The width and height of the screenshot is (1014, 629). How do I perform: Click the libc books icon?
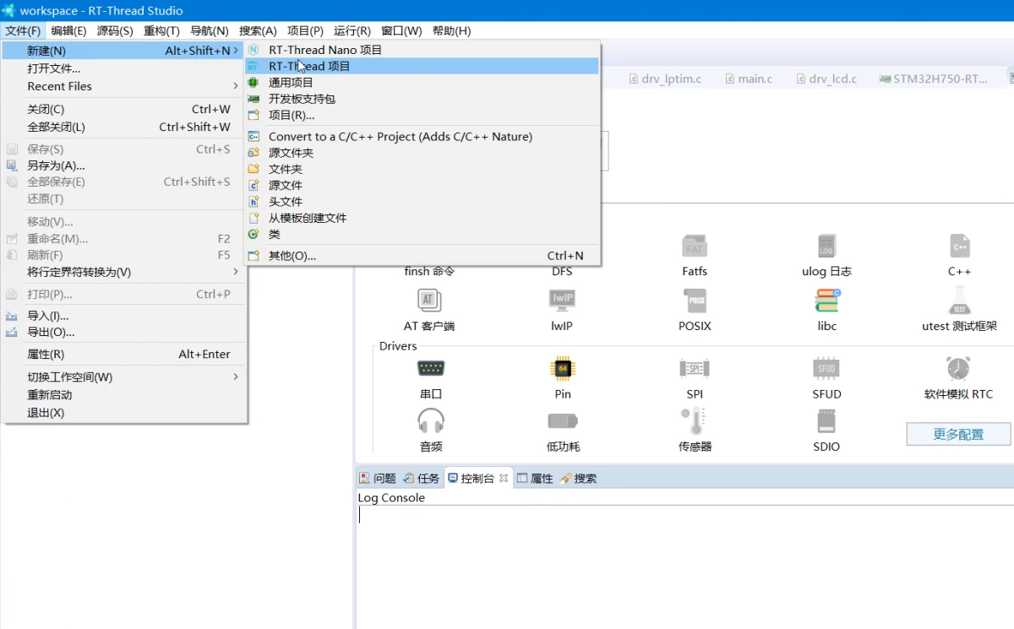[x=826, y=300]
